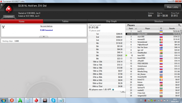Click the flag next to tvo23

tap(161, 31)
